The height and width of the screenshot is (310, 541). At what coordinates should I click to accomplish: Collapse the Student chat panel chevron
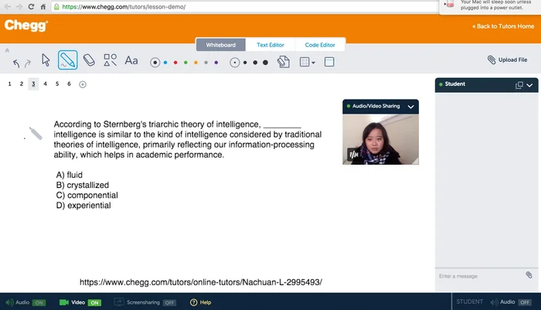pos(530,85)
